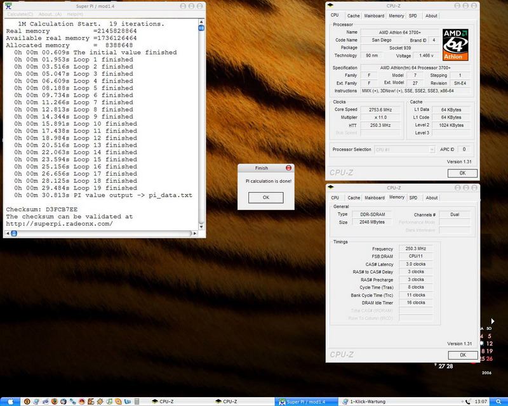Click the Multiplier value x 11.0
This screenshot has width=508, height=406.
point(380,117)
